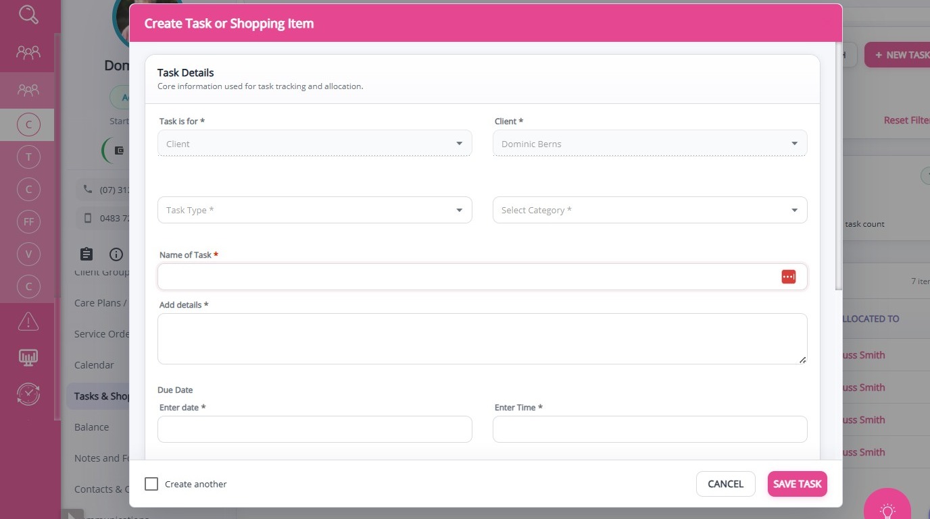Open the warning triangle alerts icon
930x519 pixels.
point(28,322)
